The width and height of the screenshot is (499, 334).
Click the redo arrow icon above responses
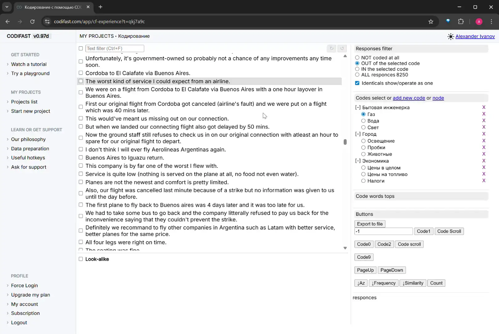coord(342,48)
